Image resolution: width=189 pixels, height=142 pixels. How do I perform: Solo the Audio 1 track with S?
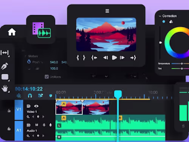(44, 125)
